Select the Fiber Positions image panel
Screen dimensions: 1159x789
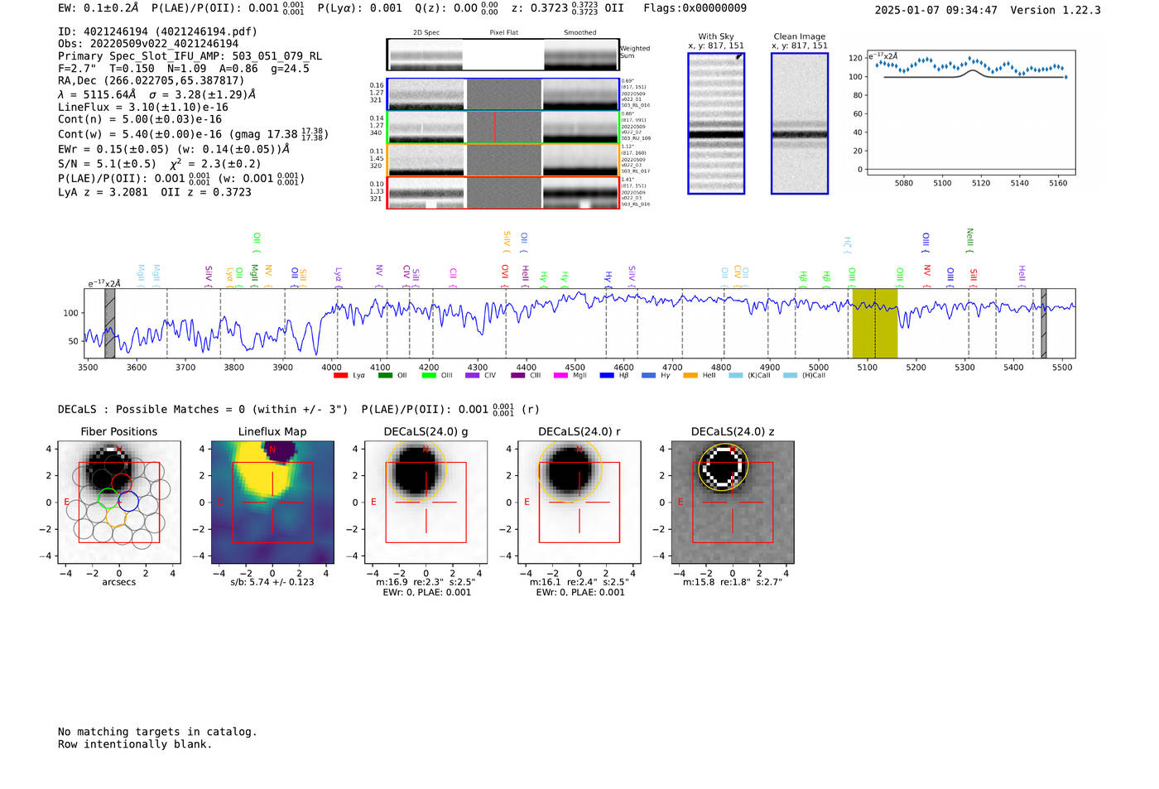(119, 502)
